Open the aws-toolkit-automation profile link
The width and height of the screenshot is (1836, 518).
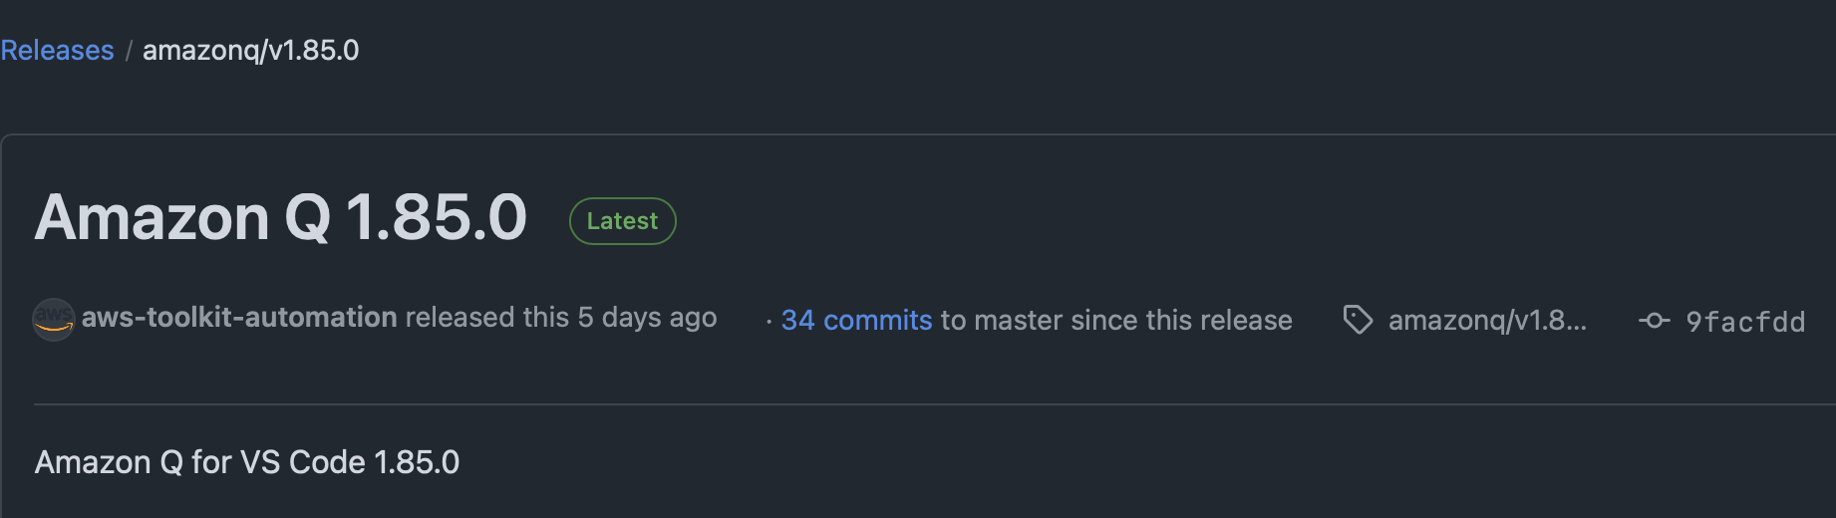pos(239,318)
